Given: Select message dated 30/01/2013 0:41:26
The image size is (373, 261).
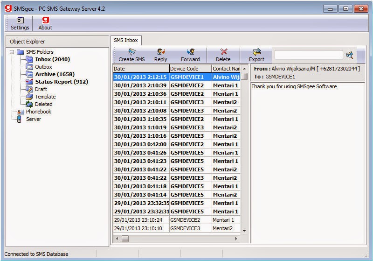Looking at the screenshot, I should coord(177,153).
